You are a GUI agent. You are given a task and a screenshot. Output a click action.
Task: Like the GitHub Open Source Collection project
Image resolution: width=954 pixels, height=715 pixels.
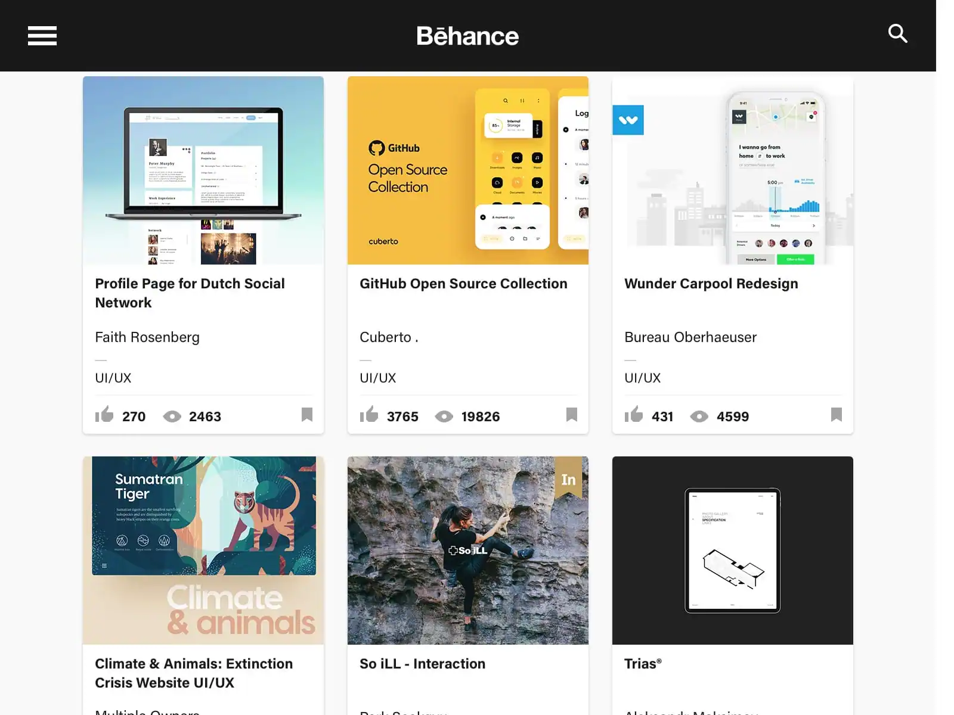coord(369,414)
